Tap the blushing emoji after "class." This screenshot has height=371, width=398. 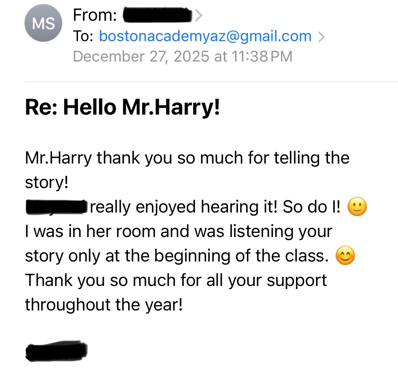345,256
